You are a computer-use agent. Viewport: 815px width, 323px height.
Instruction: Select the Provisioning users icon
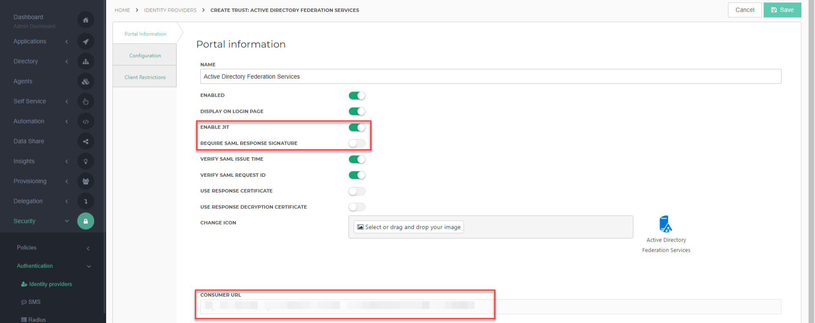(x=86, y=181)
